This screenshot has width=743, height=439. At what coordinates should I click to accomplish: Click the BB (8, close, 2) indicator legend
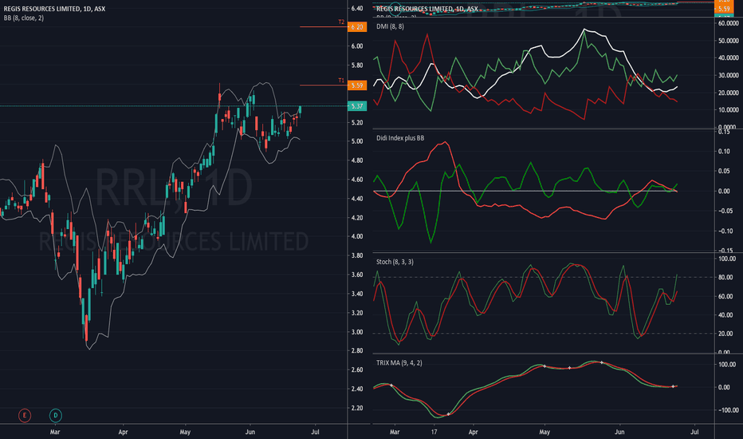click(x=24, y=18)
